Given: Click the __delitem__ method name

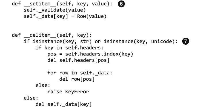Looking at the screenshot, I should pyautogui.click(x=40, y=35).
